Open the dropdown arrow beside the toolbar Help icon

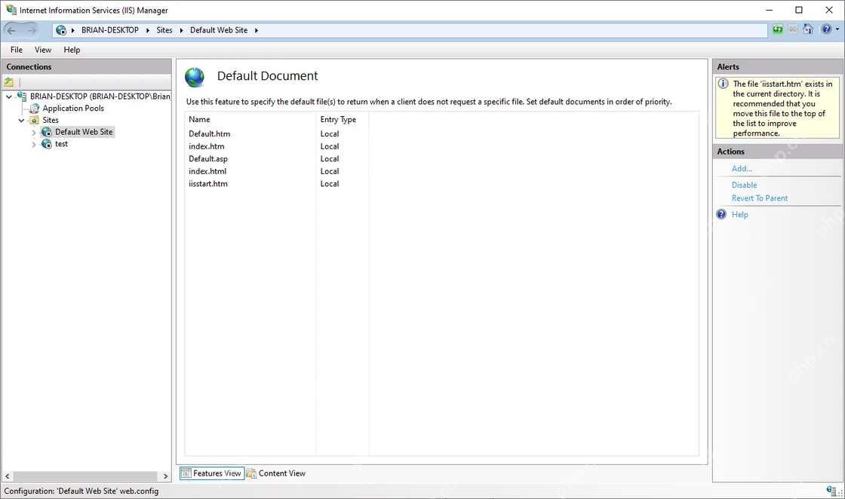click(x=837, y=29)
